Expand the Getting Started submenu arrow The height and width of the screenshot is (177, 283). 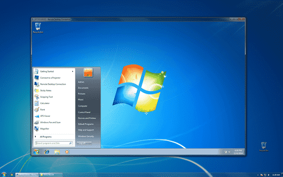[73, 72]
